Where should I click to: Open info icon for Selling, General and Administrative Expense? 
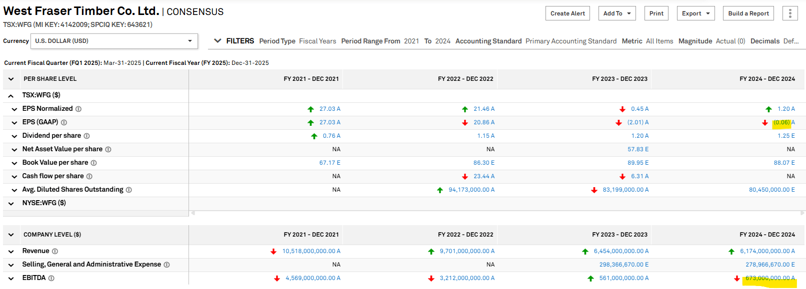pos(166,265)
